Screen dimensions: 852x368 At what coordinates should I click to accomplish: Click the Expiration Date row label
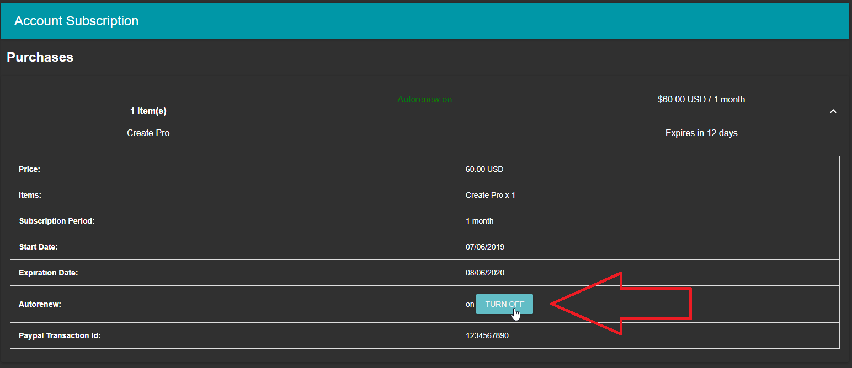pyautogui.click(x=49, y=273)
